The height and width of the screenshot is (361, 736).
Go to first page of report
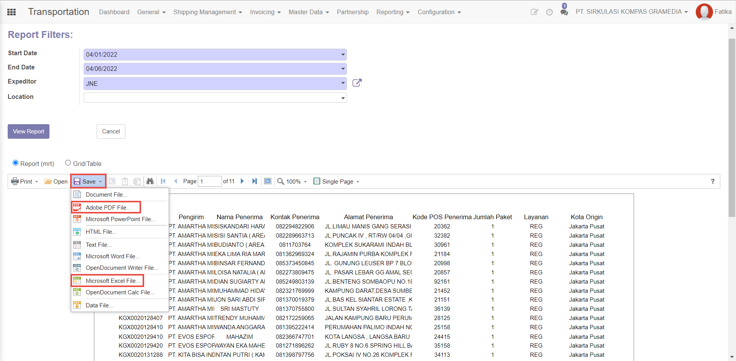[163, 181]
